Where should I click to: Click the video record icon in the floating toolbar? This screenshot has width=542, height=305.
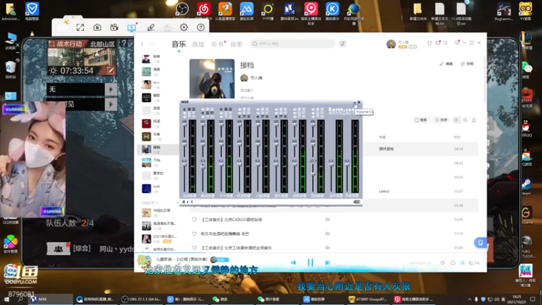pyautogui.click(x=114, y=27)
